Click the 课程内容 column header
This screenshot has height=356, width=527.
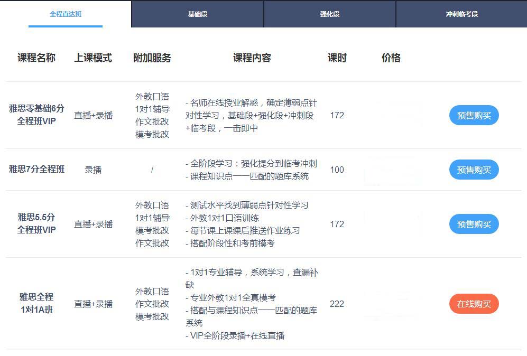[x=252, y=58]
